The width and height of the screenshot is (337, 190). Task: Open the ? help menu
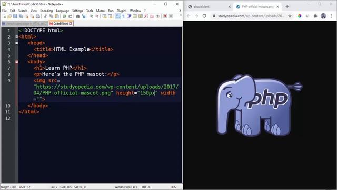pos(145,11)
